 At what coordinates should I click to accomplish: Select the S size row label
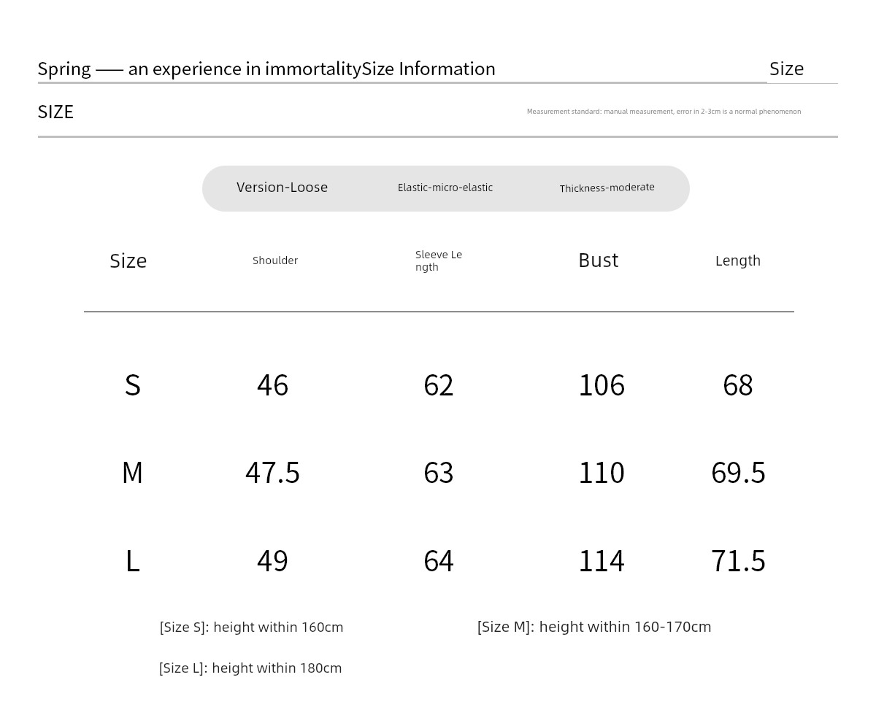132,384
